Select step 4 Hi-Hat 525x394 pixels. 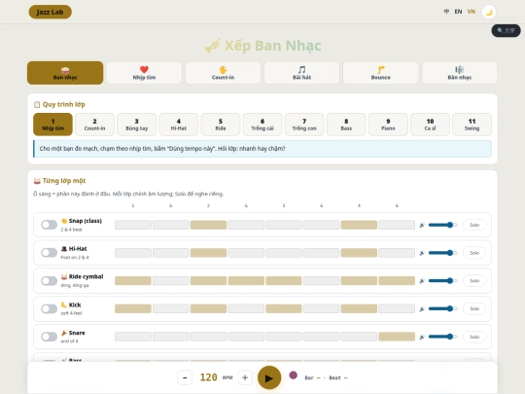[179, 125]
